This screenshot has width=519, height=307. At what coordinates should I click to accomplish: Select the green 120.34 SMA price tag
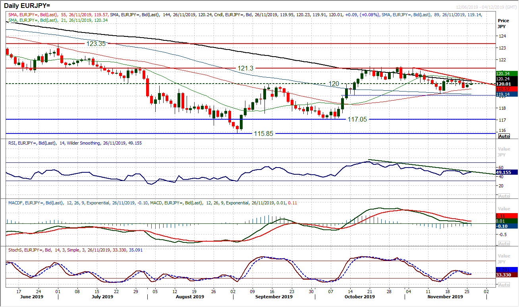point(506,73)
